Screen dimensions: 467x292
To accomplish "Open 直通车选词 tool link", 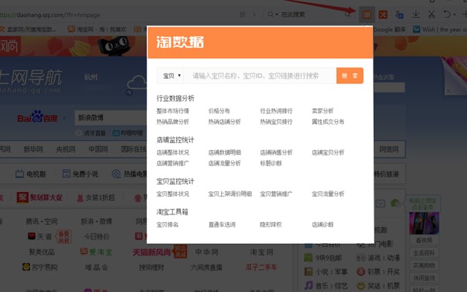I will 222,224.
